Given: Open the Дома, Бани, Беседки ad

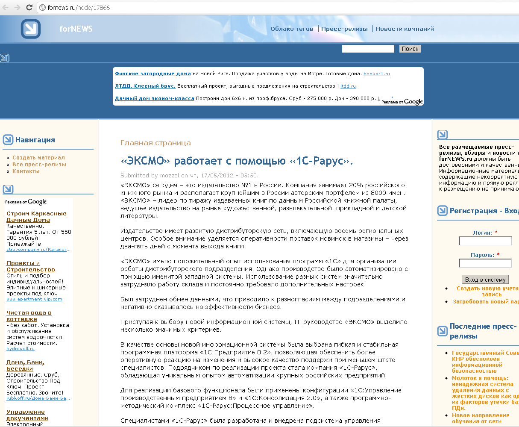Looking at the screenshot, I should tap(25, 365).
